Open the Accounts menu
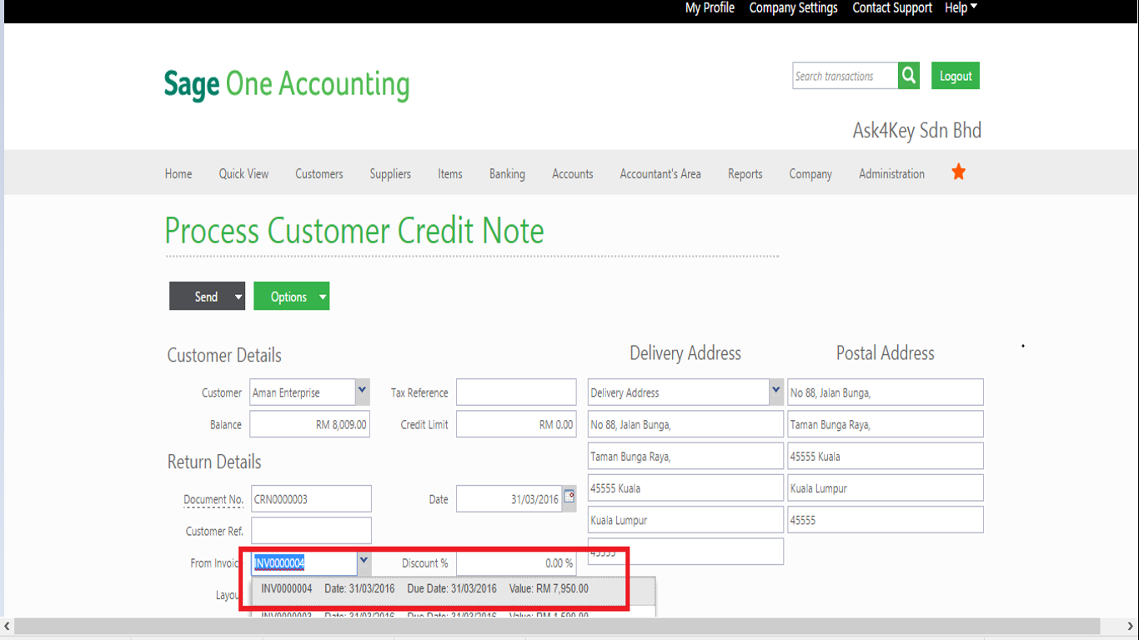 click(x=573, y=173)
